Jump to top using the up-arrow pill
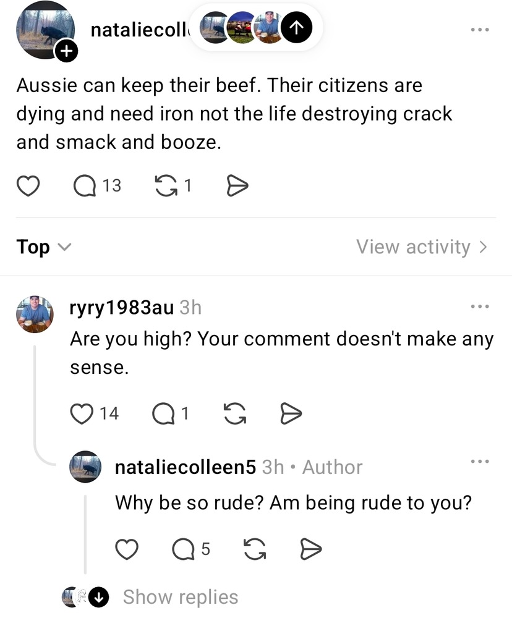 [297, 27]
